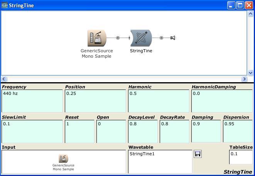Click the TableSize input field
Screen dimensions: 255x176
click(x=241, y=157)
